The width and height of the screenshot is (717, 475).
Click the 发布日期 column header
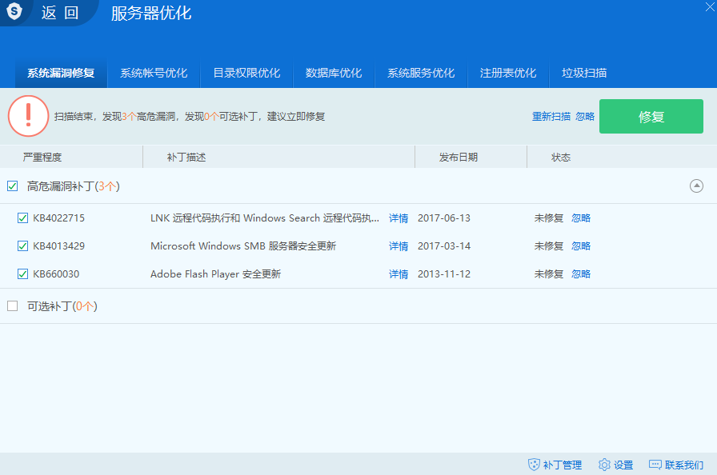459,157
